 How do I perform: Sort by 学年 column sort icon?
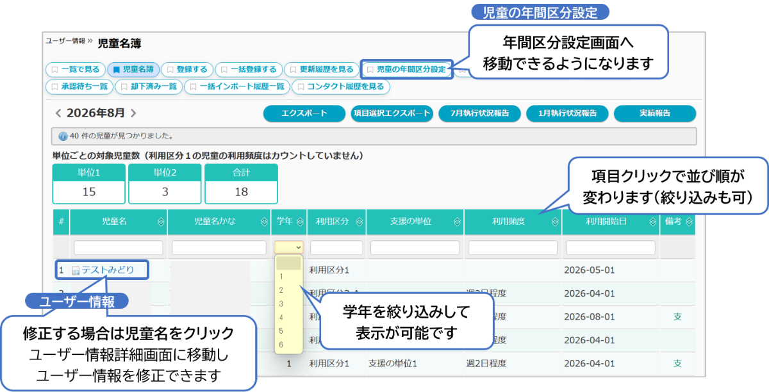pyautogui.click(x=299, y=222)
